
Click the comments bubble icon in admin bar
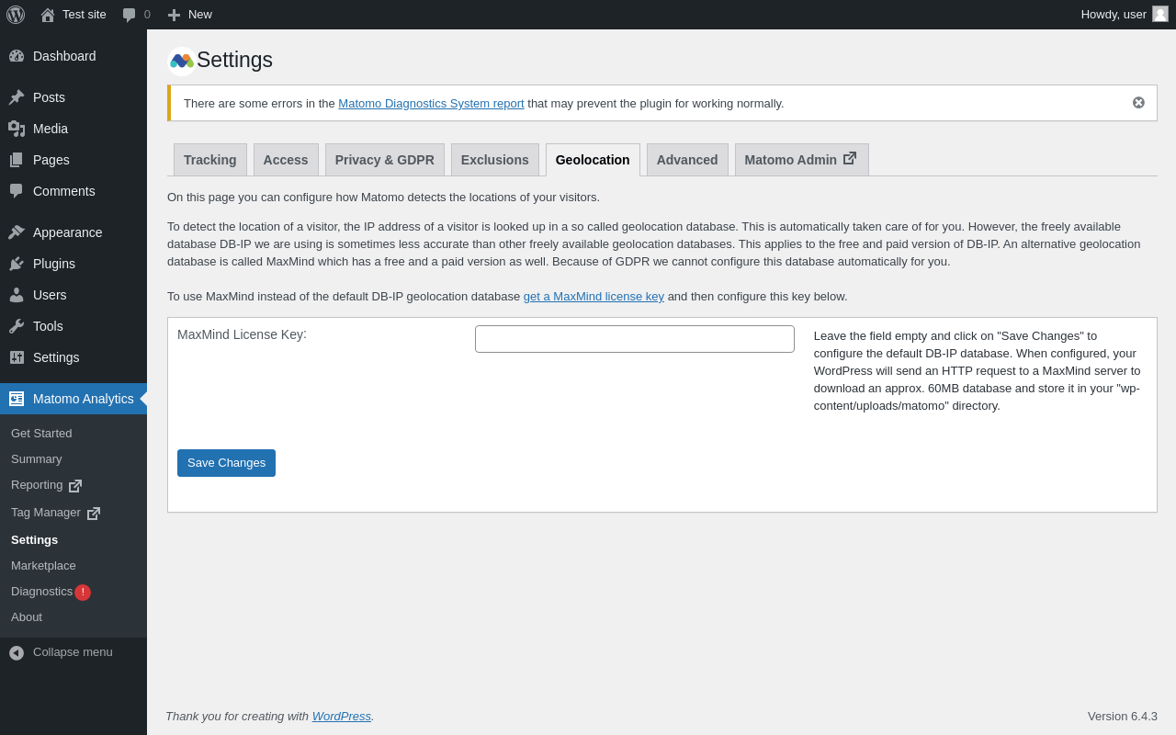click(130, 15)
